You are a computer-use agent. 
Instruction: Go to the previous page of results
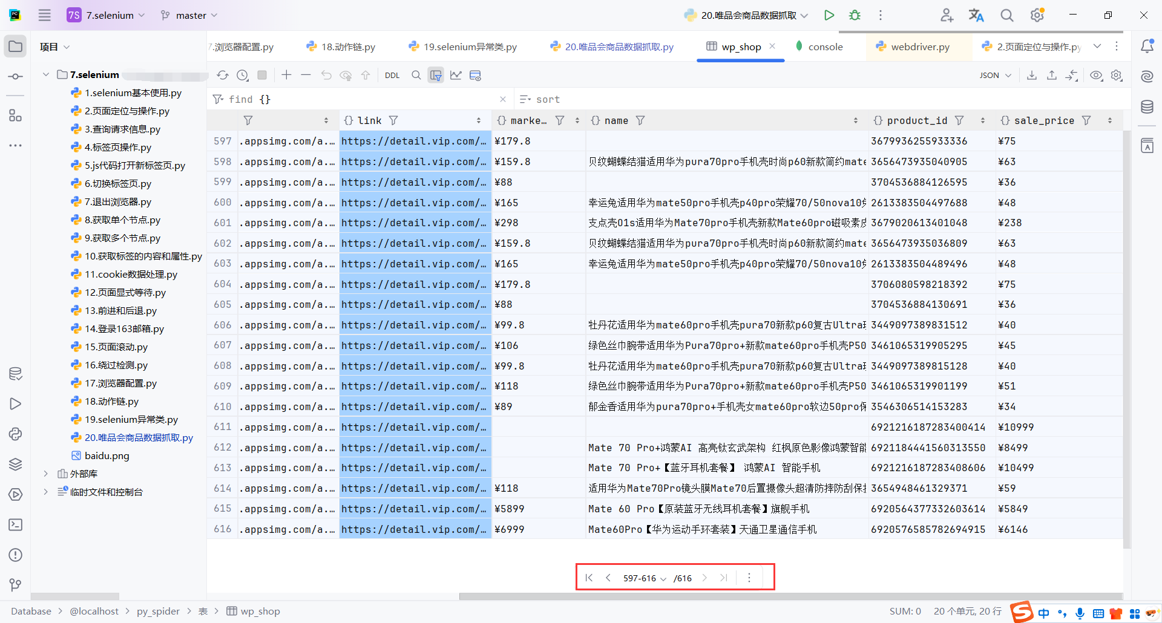coord(608,578)
